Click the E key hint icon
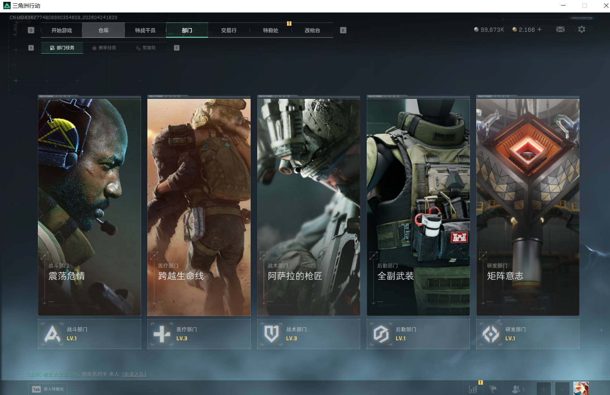The height and width of the screenshot is (395, 610). pyautogui.click(x=343, y=30)
